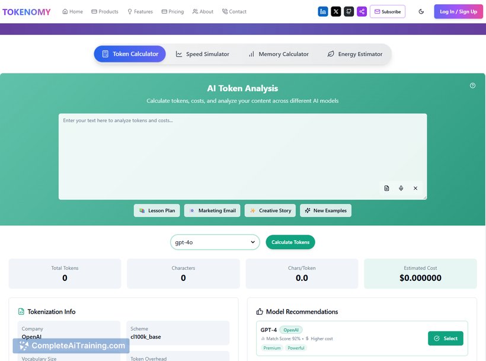Click the share icon in the header
Image resolution: width=486 pixels, height=361 pixels.
pyautogui.click(x=362, y=11)
